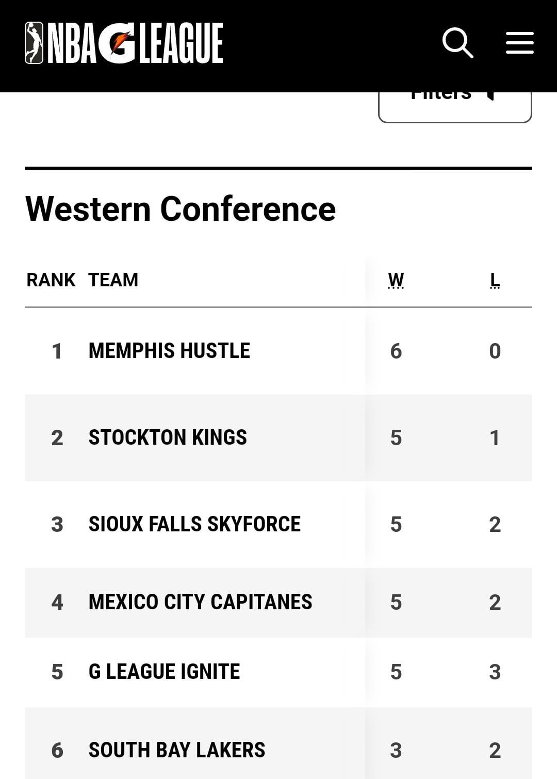The height and width of the screenshot is (779, 557).
Task: Click South Bay Lakers wins value 3
Action: (396, 751)
